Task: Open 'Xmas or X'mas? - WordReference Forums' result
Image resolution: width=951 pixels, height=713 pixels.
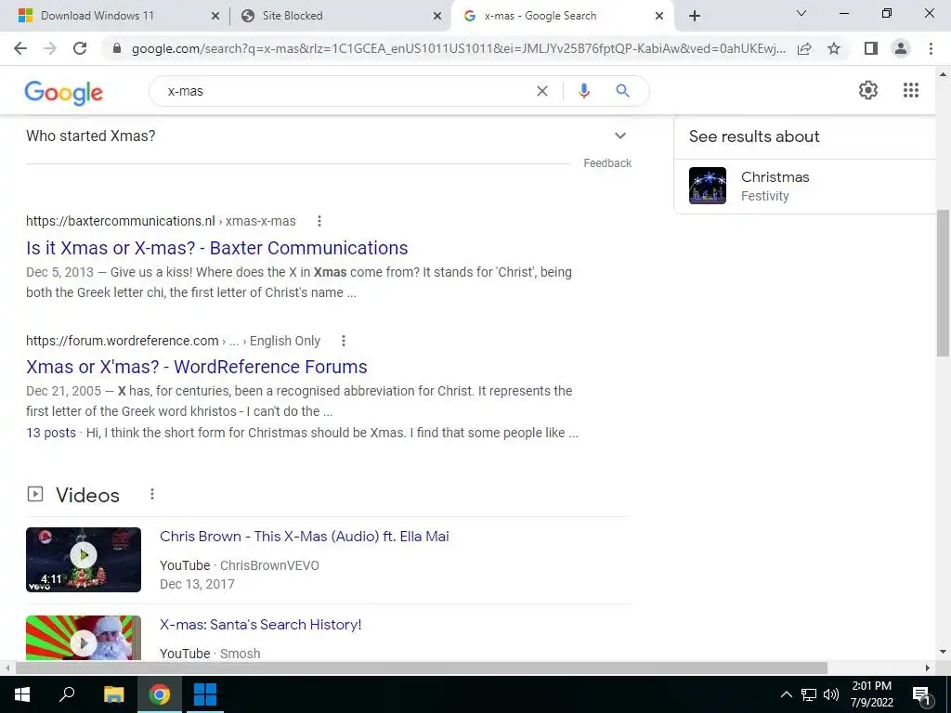Action: [x=197, y=367]
